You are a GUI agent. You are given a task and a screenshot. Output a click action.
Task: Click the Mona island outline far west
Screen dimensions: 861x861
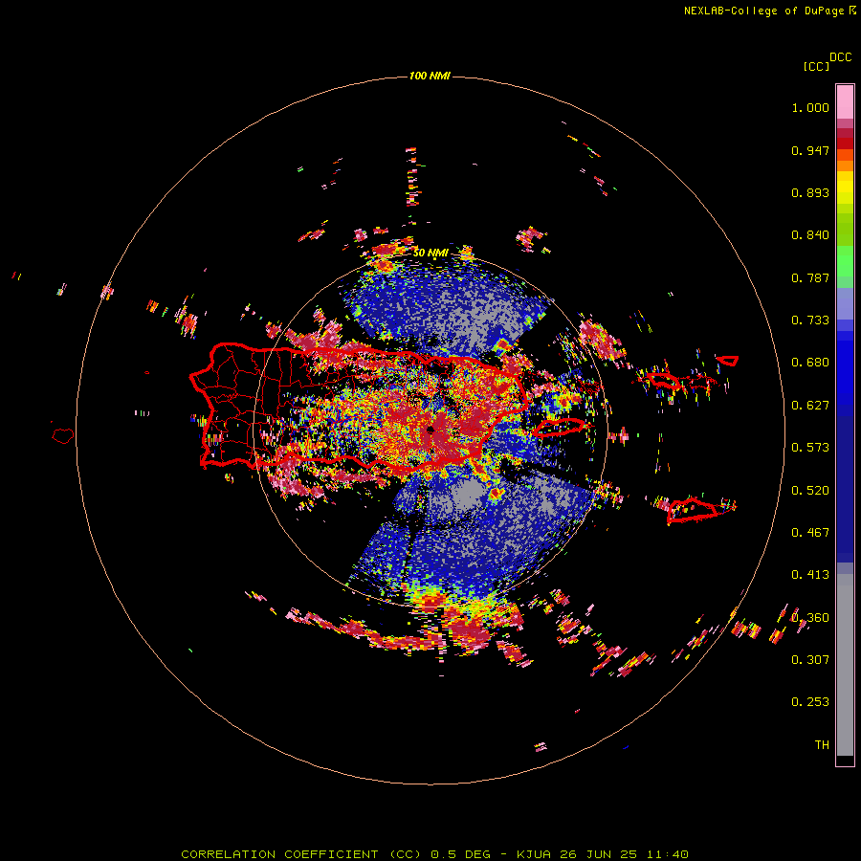click(63, 436)
